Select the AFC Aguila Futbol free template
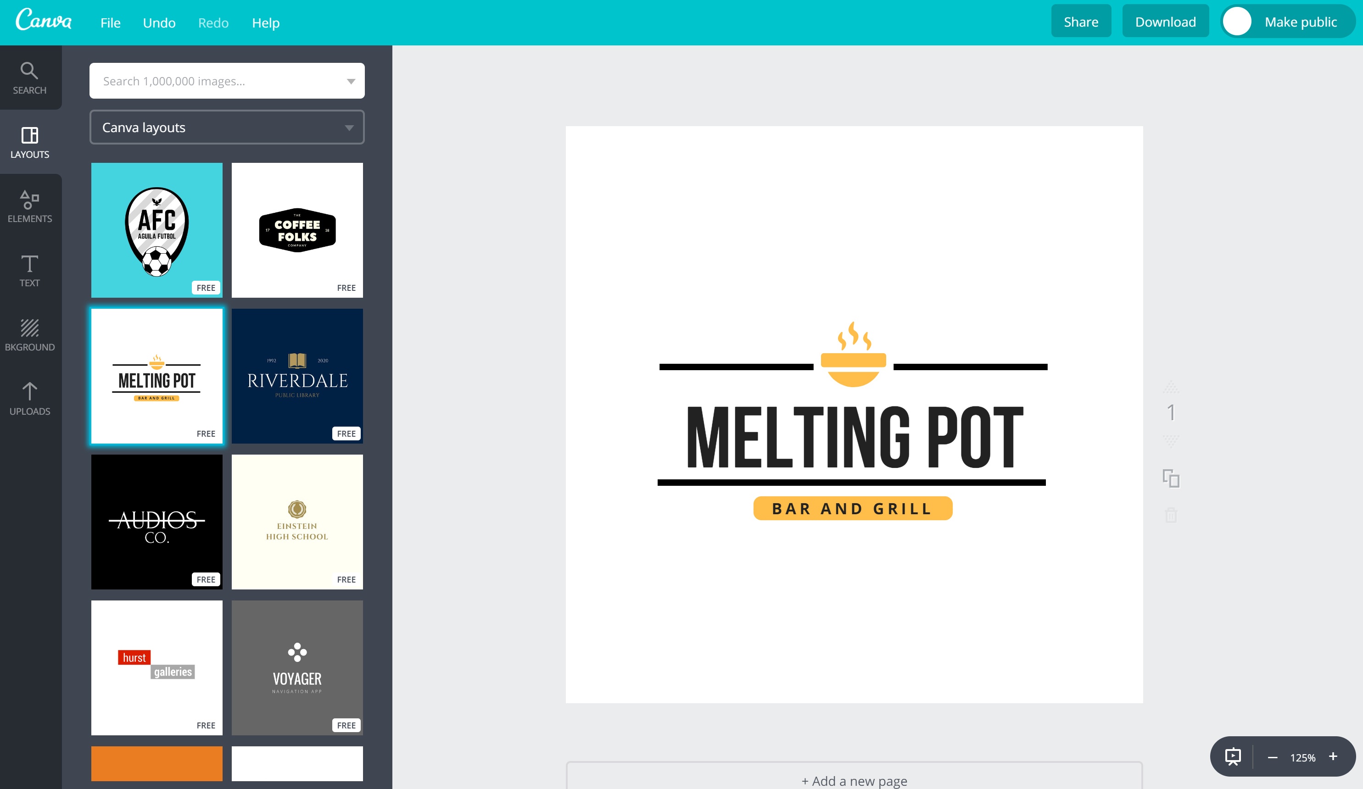Viewport: 1363px width, 789px height. coord(157,230)
